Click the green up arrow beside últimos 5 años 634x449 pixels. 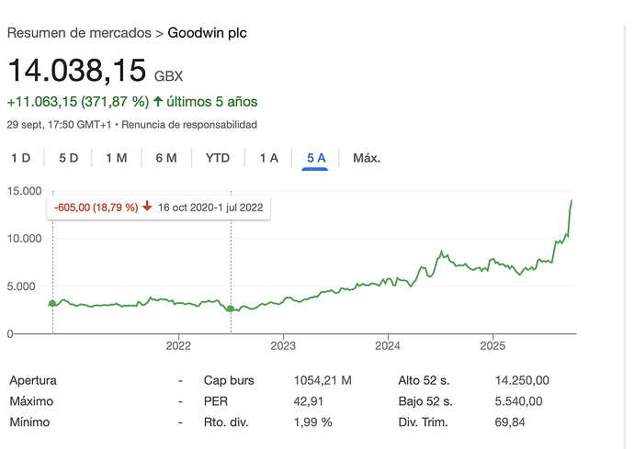tap(158, 102)
